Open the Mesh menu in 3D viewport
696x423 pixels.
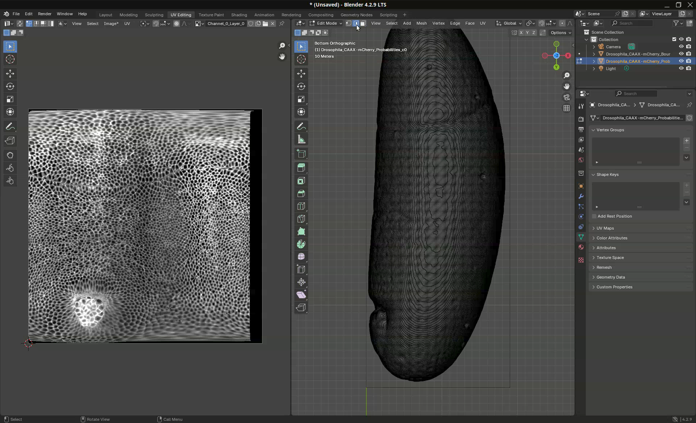coord(421,23)
